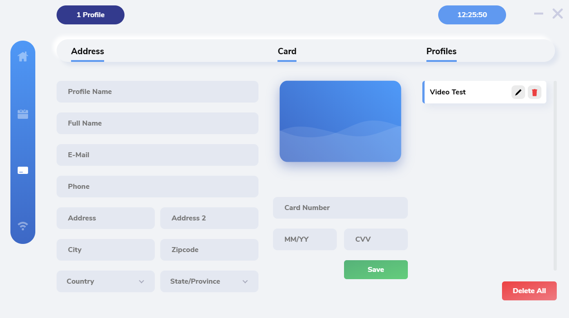The height and width of the screenshot is (318, 569).
Task: Open the State/Province dropdown
Action: (209, 281)
